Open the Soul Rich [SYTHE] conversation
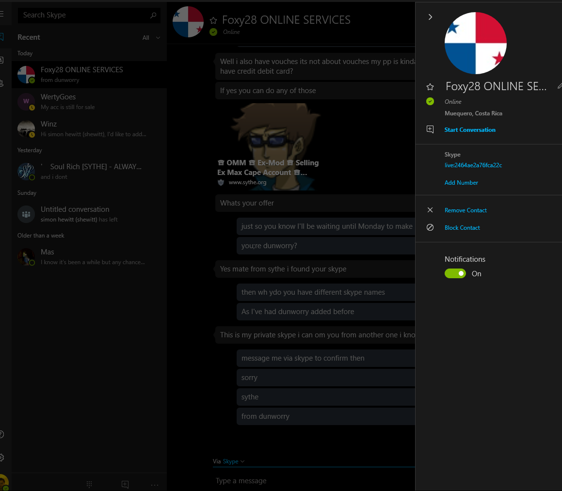 click(x=89, y=171)
